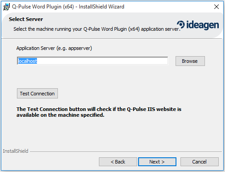Click the 'Select Server' heading
This screenshot has width=225, height=172.
(26, 19)
